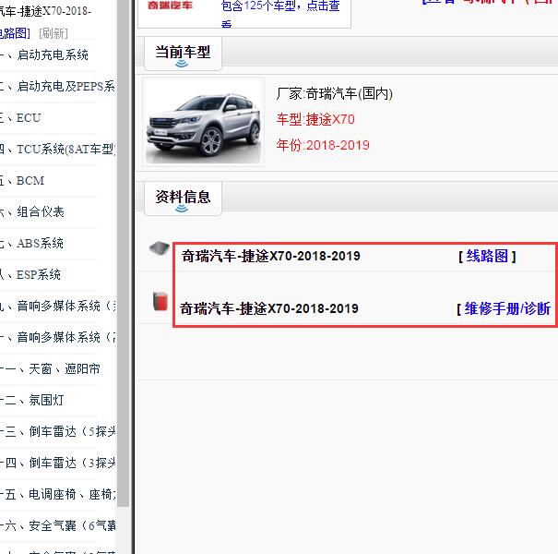Screen dimensions: 558x554
Task: Select the 当前车型 tab
Action: pos(183,54)
